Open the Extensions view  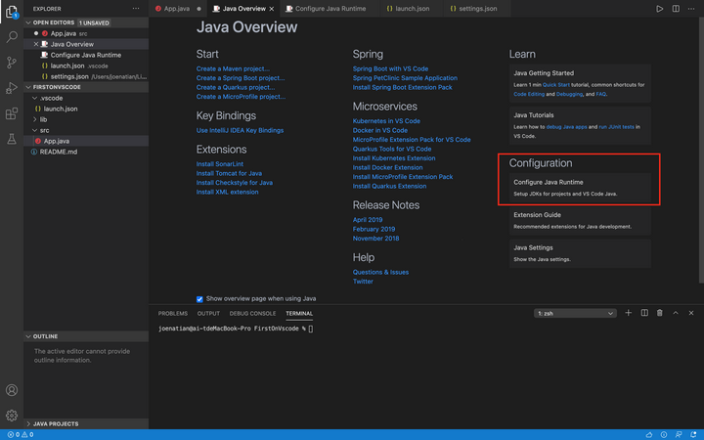[12, 113]
